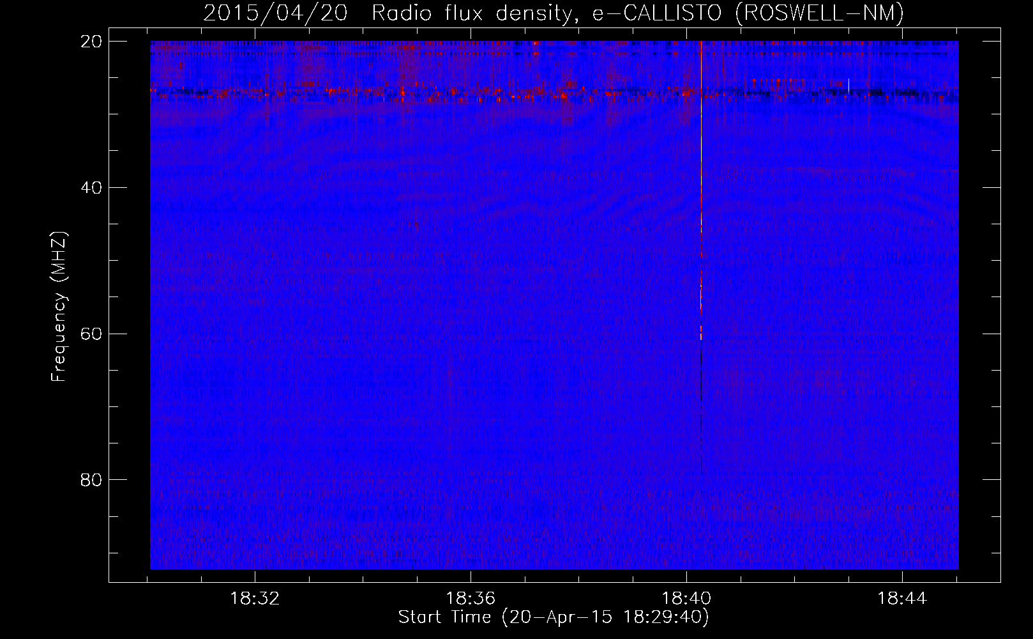Image resolution: width=1033 pixels, height=639 pixels.
Task: Click the frequency tick label "20"
Action: coord(91,42)
